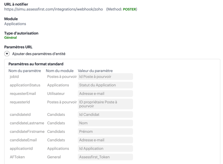The width and height of the screenshot is (223, 164).
Task: Click the Id Poste à pourvoir field
Action: click(x=105, y=77)
